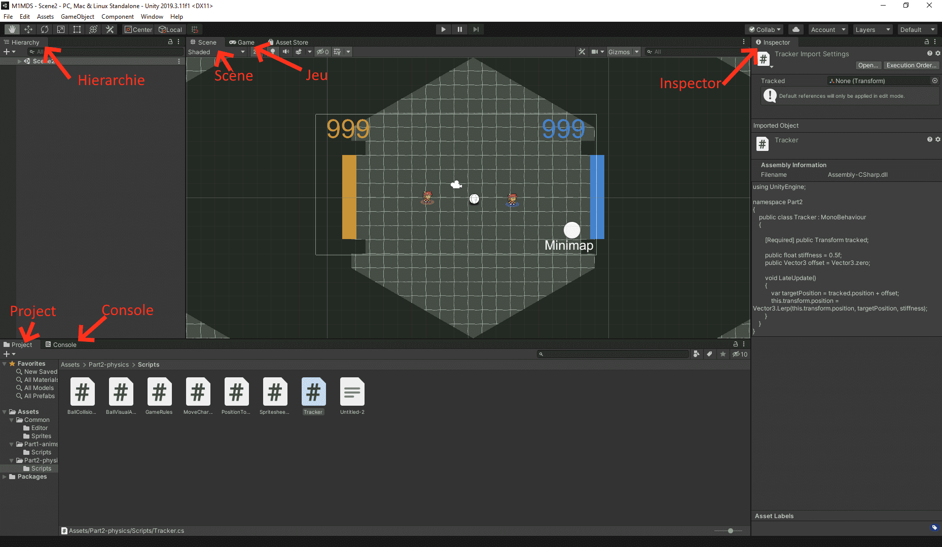Select the Hand tool in the toolbar
The height and width of the screenshot is (547, 942).
point(12,29)
